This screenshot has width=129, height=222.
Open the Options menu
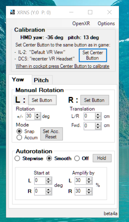pyautogui.click(x=106, y=24)
